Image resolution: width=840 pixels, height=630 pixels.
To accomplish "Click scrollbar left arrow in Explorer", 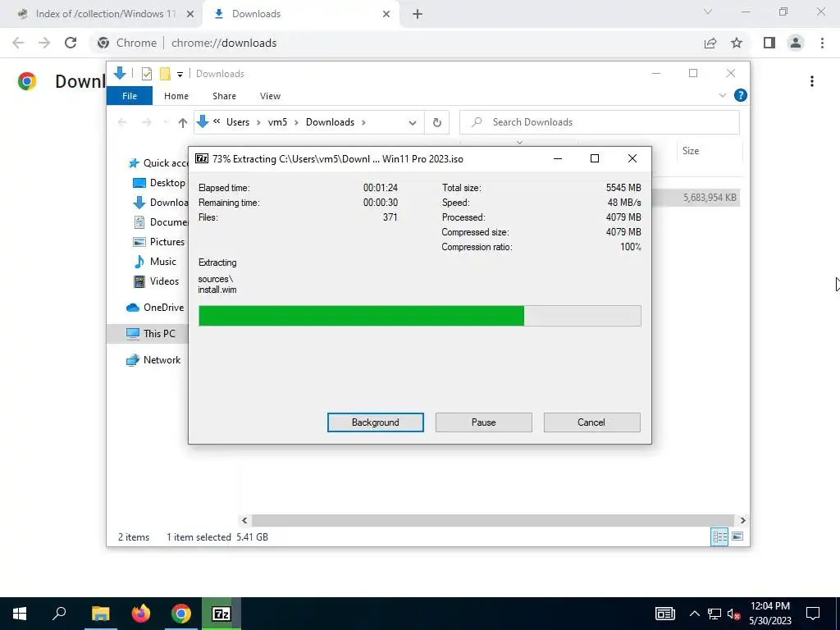I will (x=244, y=520).
